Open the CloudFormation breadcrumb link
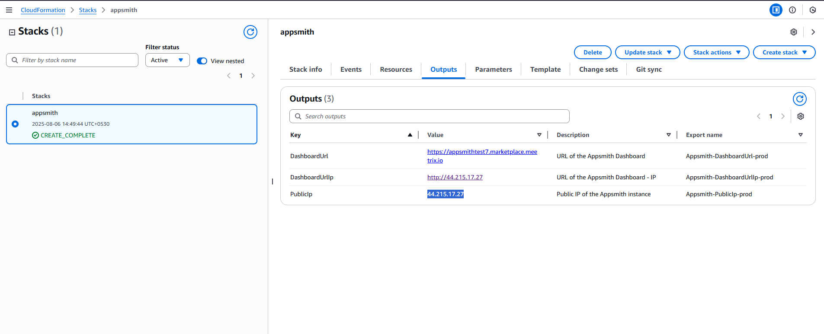 point(43,10)
